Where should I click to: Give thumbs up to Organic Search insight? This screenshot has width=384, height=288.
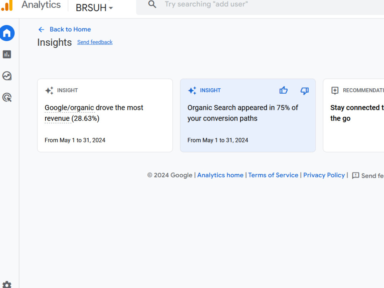point(283,90)
